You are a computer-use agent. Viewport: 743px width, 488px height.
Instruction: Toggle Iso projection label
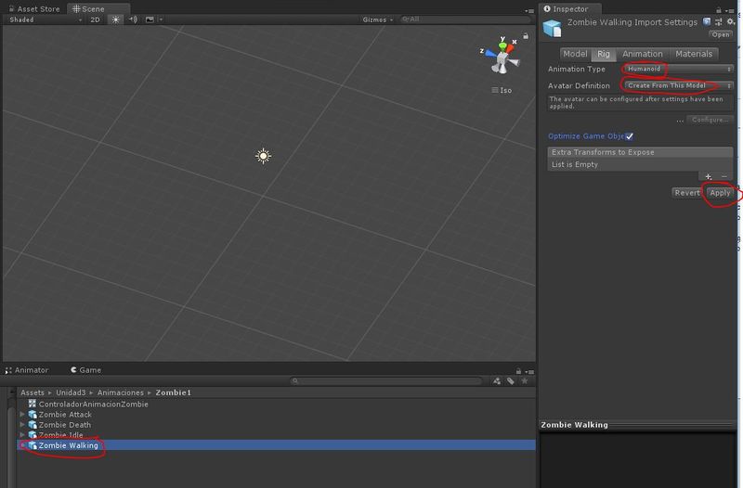[502, 90]
